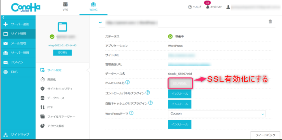The height and width of the screenshot is (140, 282).
Task: Collapse the left sidebar with chevron
Action: pos(3,17)
